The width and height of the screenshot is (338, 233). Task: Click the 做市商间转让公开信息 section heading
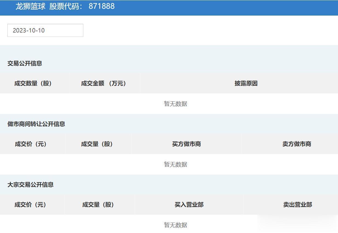coord(36,124)
